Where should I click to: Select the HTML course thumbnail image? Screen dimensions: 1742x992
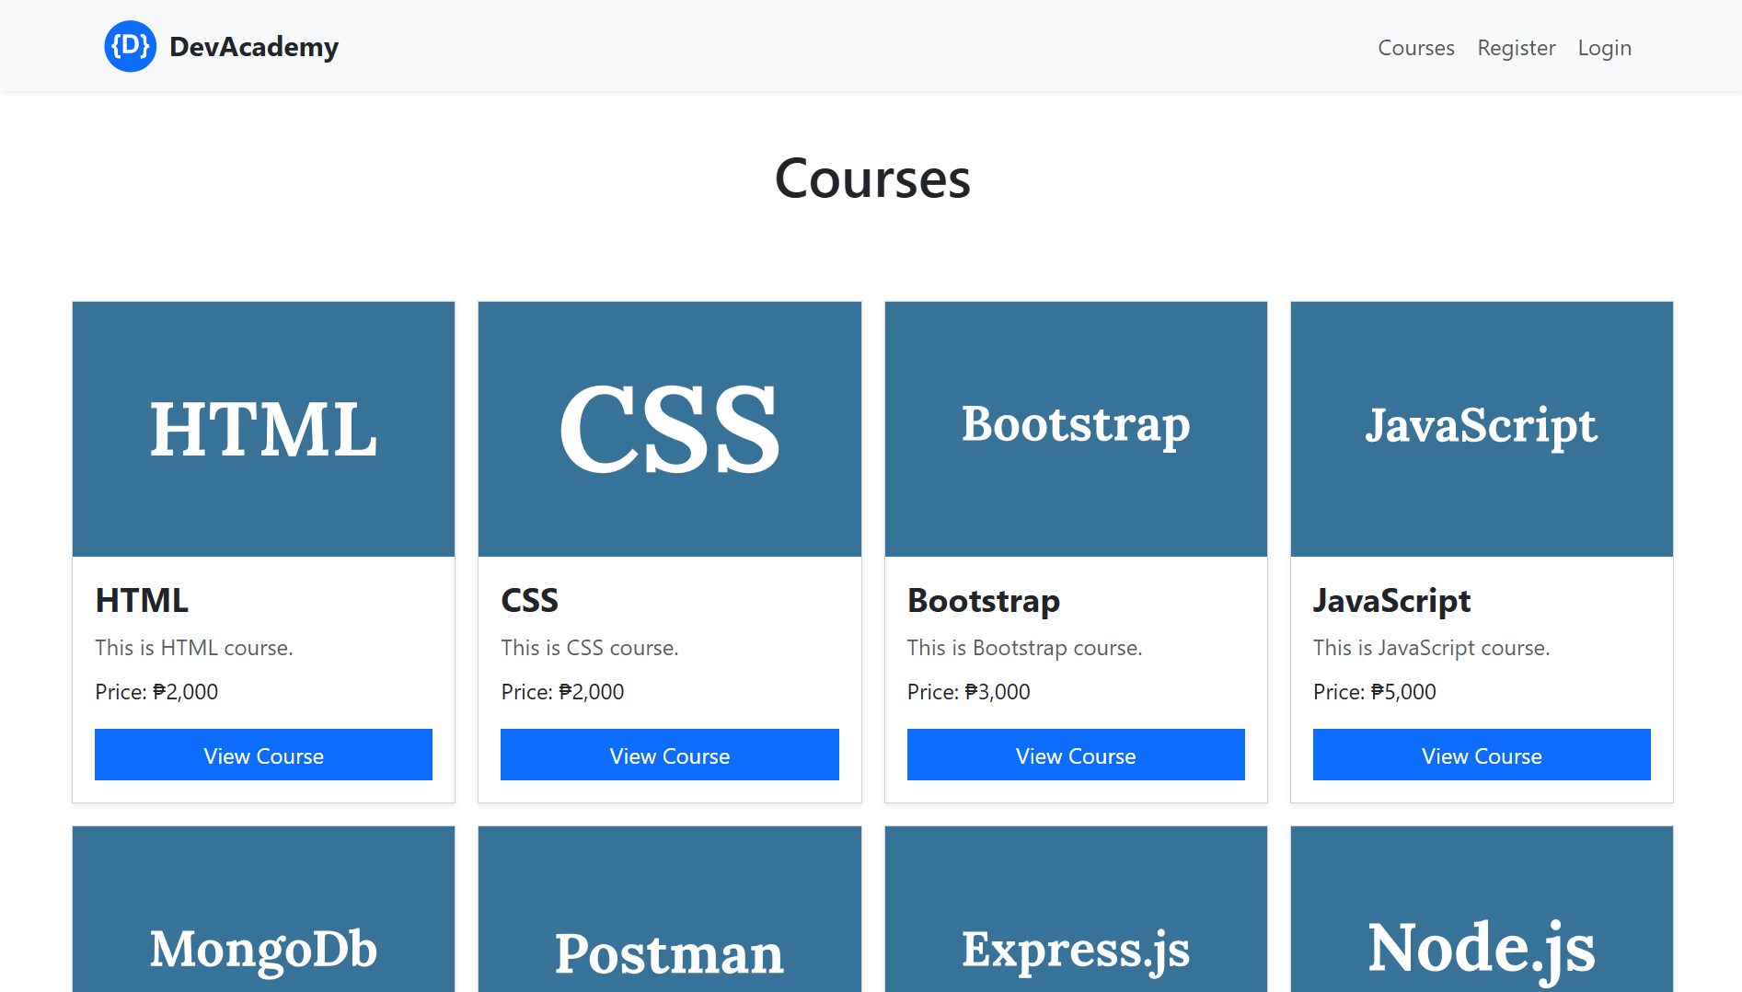[x=263, y=429]
